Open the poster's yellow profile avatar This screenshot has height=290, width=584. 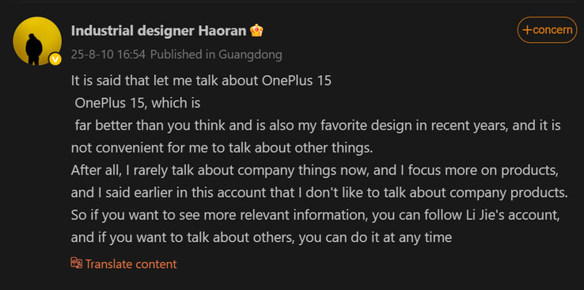37,41
